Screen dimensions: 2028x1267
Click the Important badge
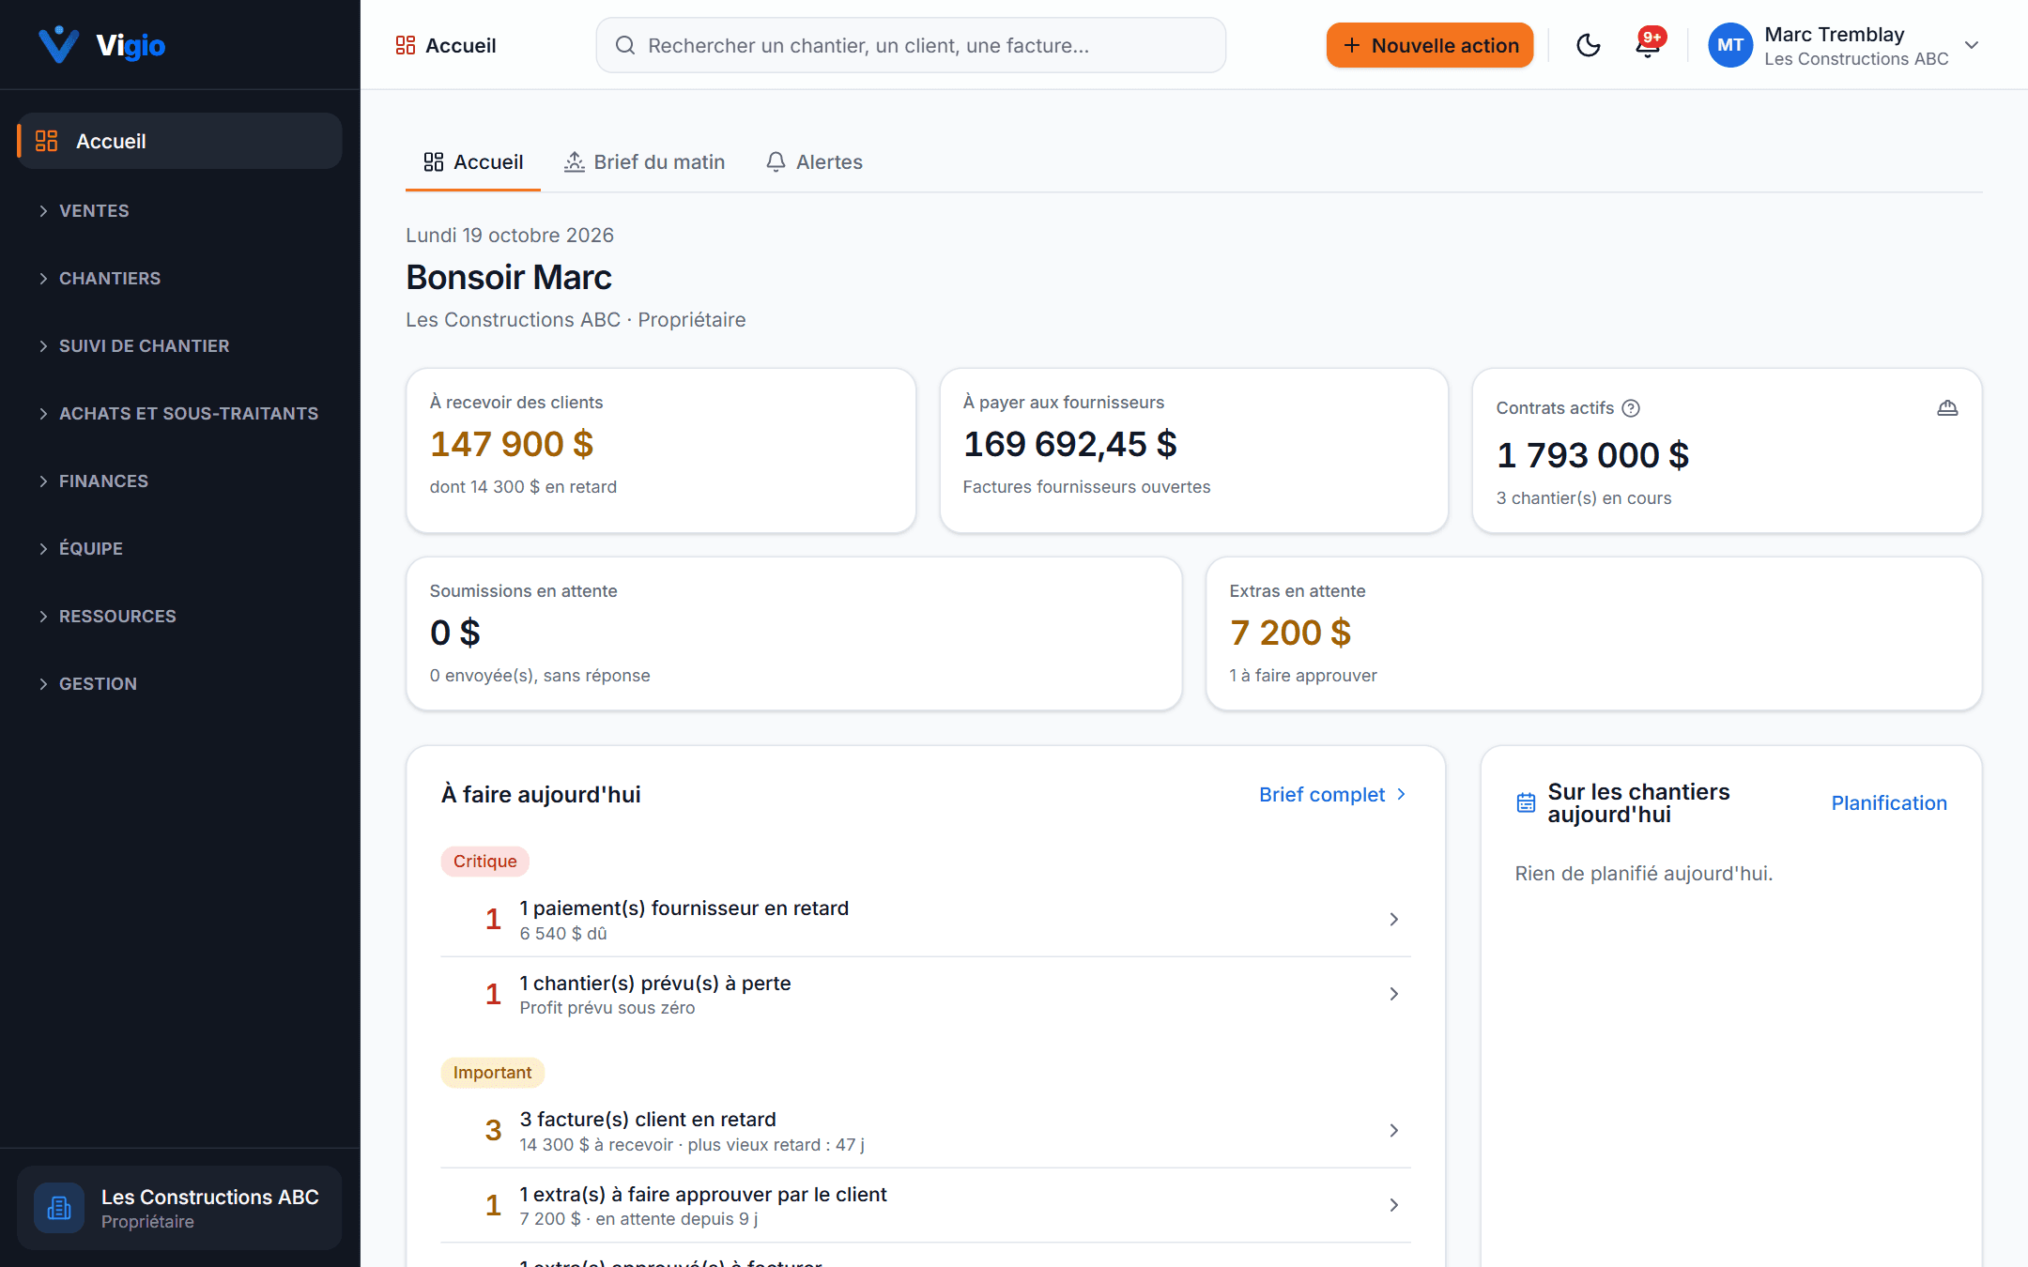coord(492,1073)
